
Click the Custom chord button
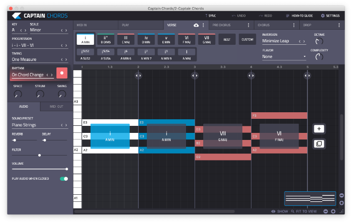pos(247,40)
